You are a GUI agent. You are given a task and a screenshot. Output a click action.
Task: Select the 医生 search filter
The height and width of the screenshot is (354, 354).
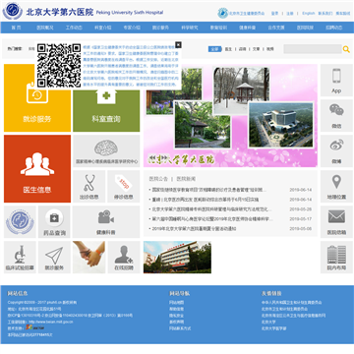(228, 49)
